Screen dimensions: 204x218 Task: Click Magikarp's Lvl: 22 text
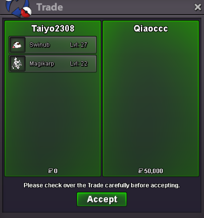tap(79, 64)
